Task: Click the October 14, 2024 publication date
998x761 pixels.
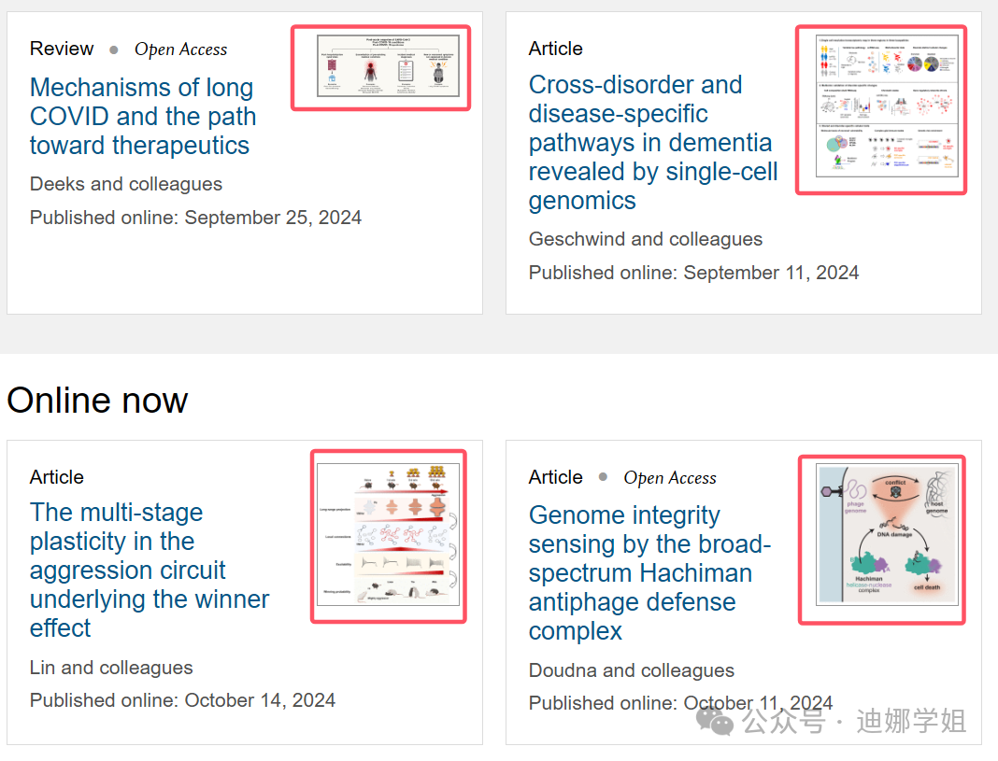Action: [x=260, y=700]
